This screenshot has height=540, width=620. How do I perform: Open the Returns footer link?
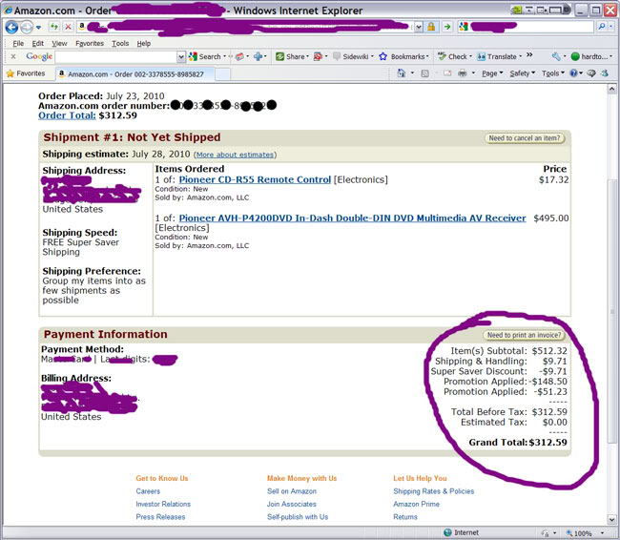click(x=405, y=517)
